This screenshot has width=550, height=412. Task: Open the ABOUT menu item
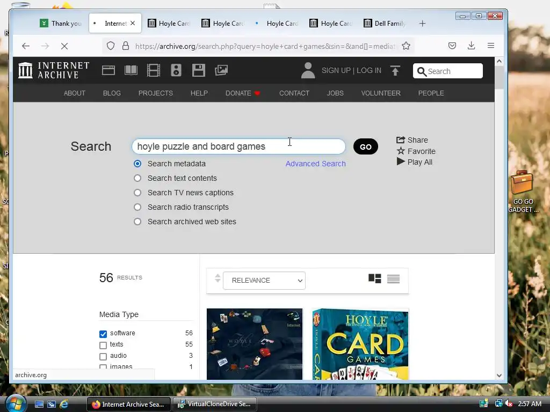click(x=74, y=93)
